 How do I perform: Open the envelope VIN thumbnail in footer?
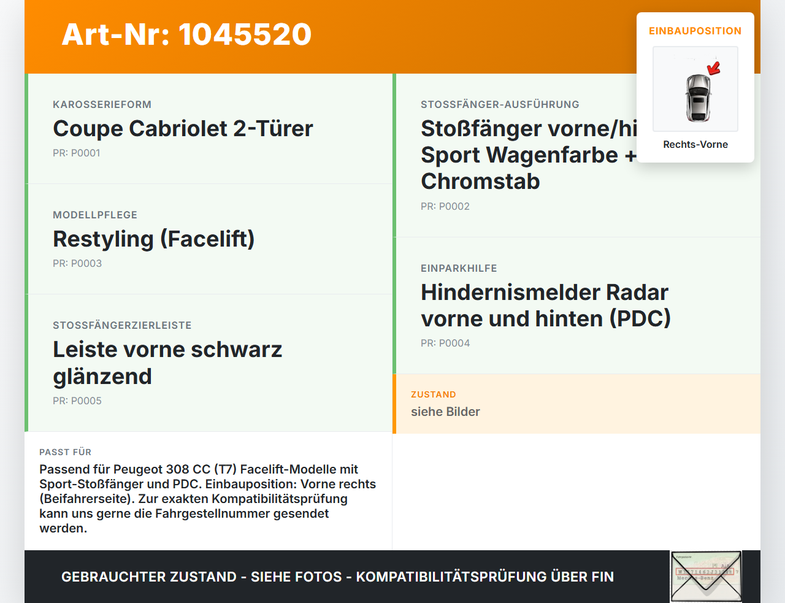(x=706, y=577)
